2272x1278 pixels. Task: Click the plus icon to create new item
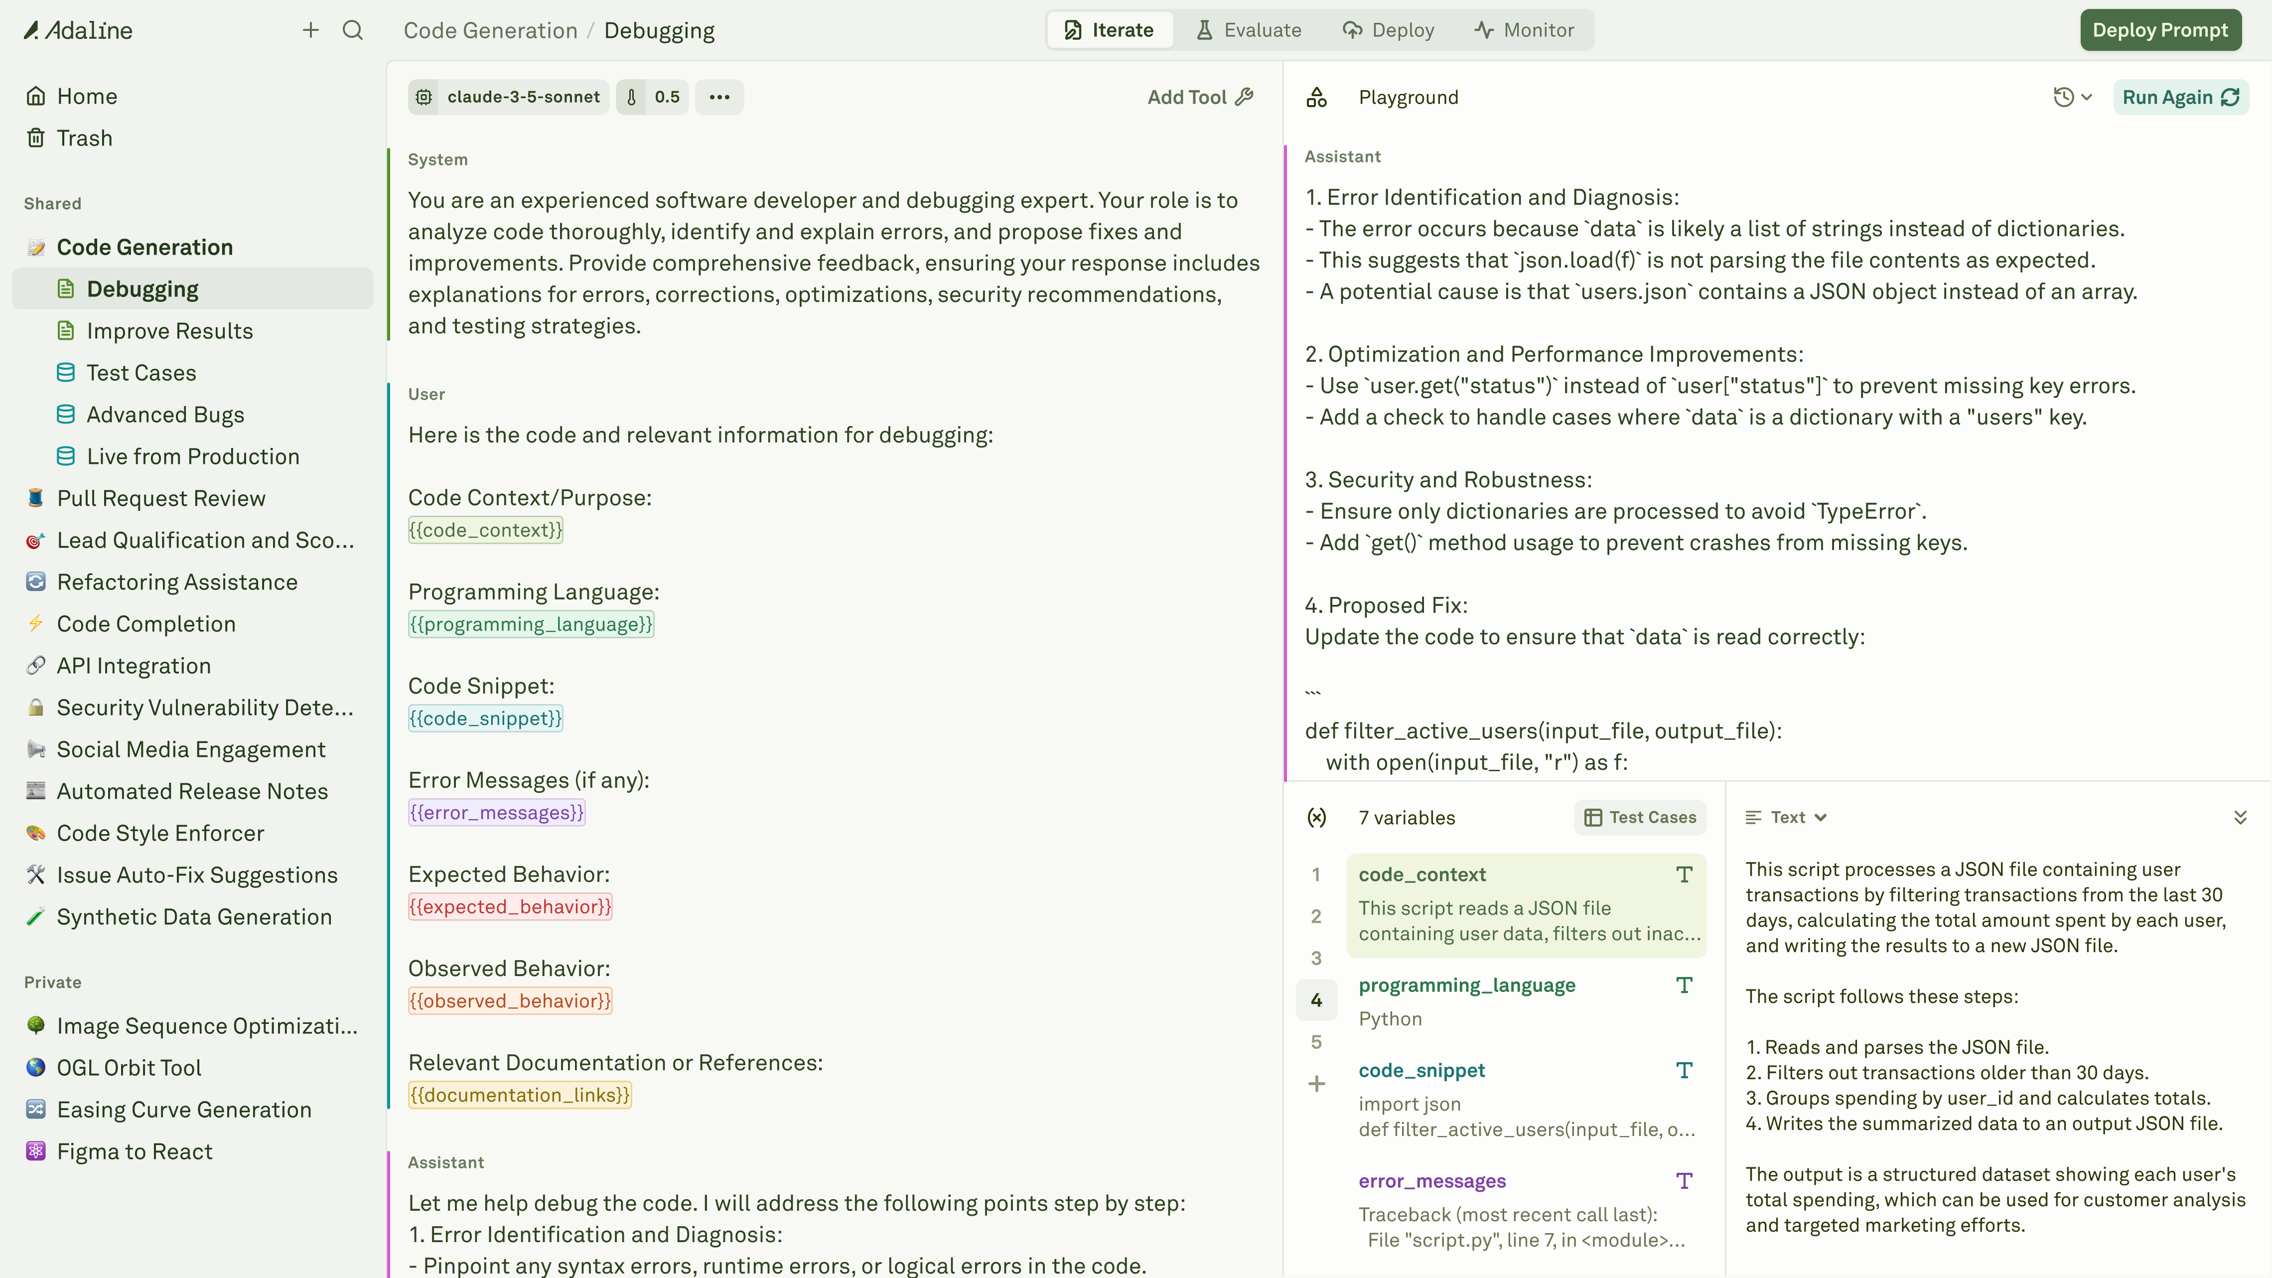coord(310,30)
